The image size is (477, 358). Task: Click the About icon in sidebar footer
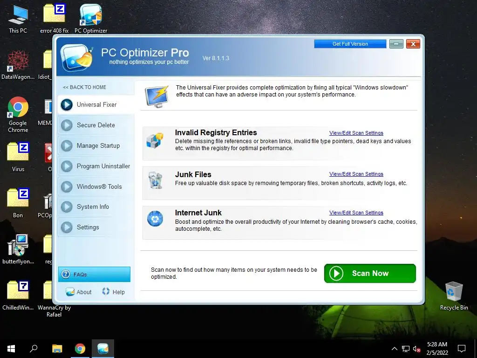pos(70,292)
